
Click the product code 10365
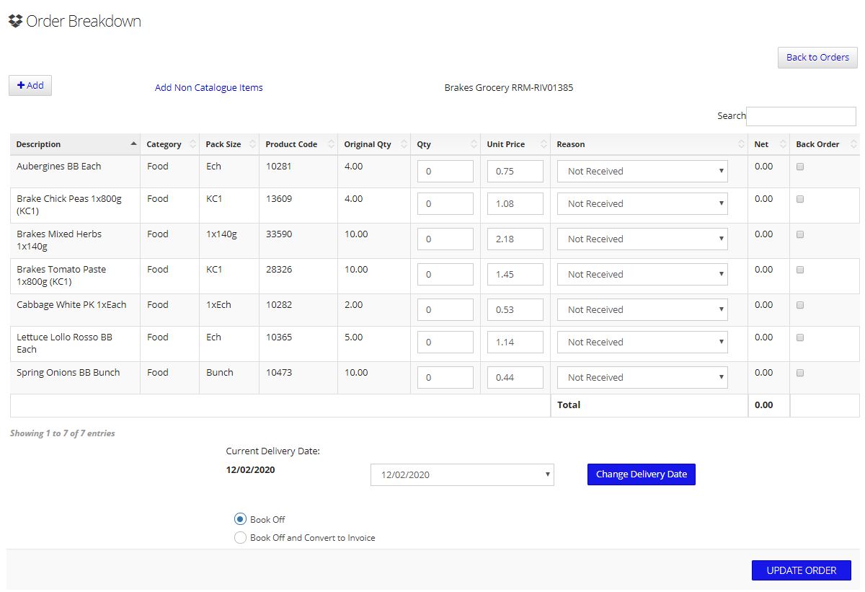coord(279,337)
